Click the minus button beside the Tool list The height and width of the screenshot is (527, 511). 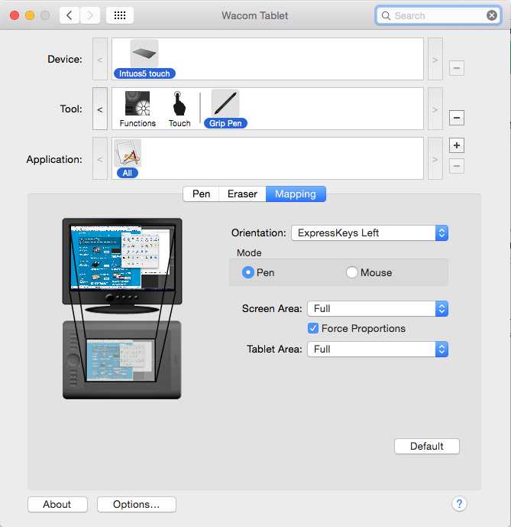click(457, 118)
